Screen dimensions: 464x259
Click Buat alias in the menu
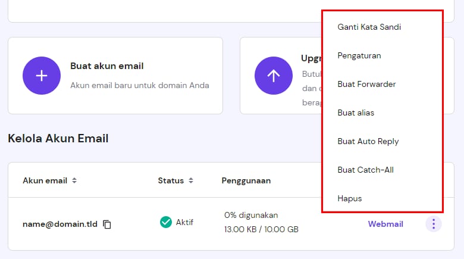click(x=356, y=113)
